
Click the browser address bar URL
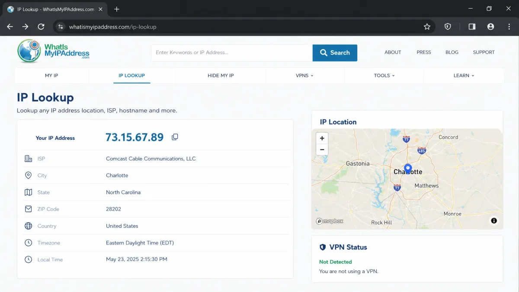pyautogui.click(x=113, y=27)
